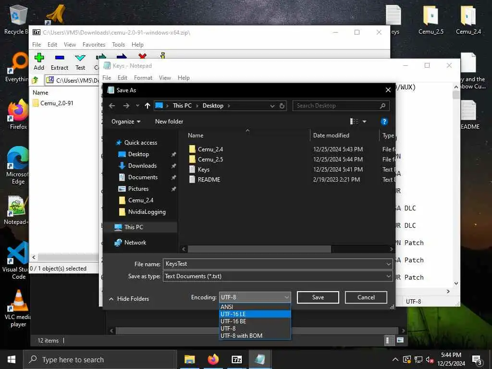Collapse folders with Hide Folders
This screenshot has width=492, height=369.
tap(129, 299)
